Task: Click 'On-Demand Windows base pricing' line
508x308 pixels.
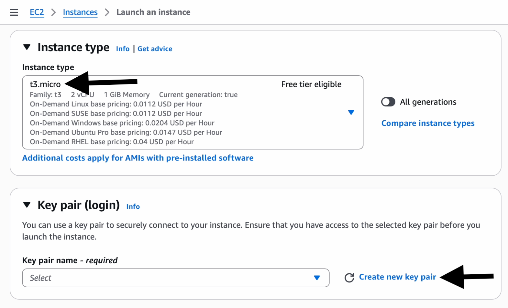Action: [122, 123]
